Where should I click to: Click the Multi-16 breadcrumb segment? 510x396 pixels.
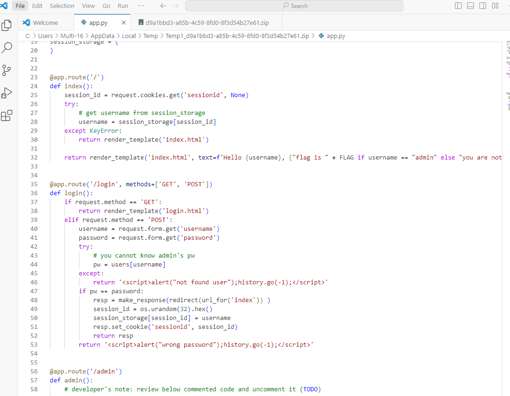click(x=71, y=36)
